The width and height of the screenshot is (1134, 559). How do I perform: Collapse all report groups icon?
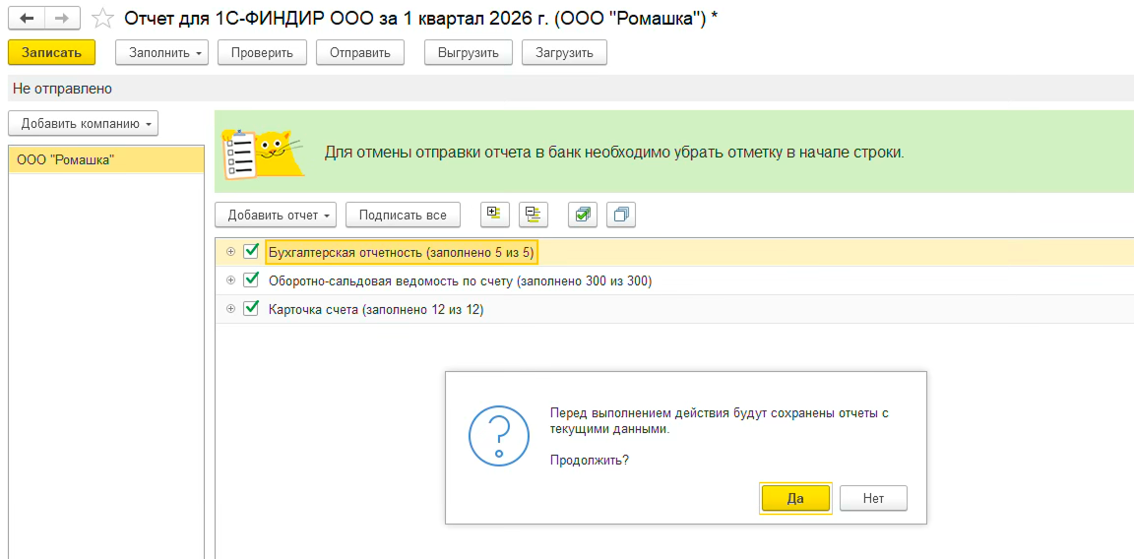coord(534,215)
